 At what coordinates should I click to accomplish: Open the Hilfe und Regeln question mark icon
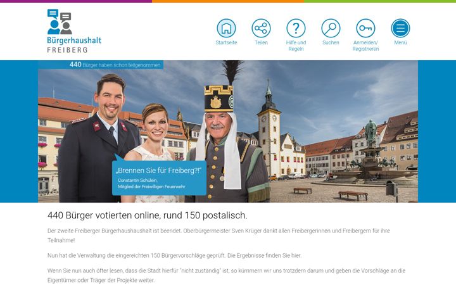click(296, 28)
